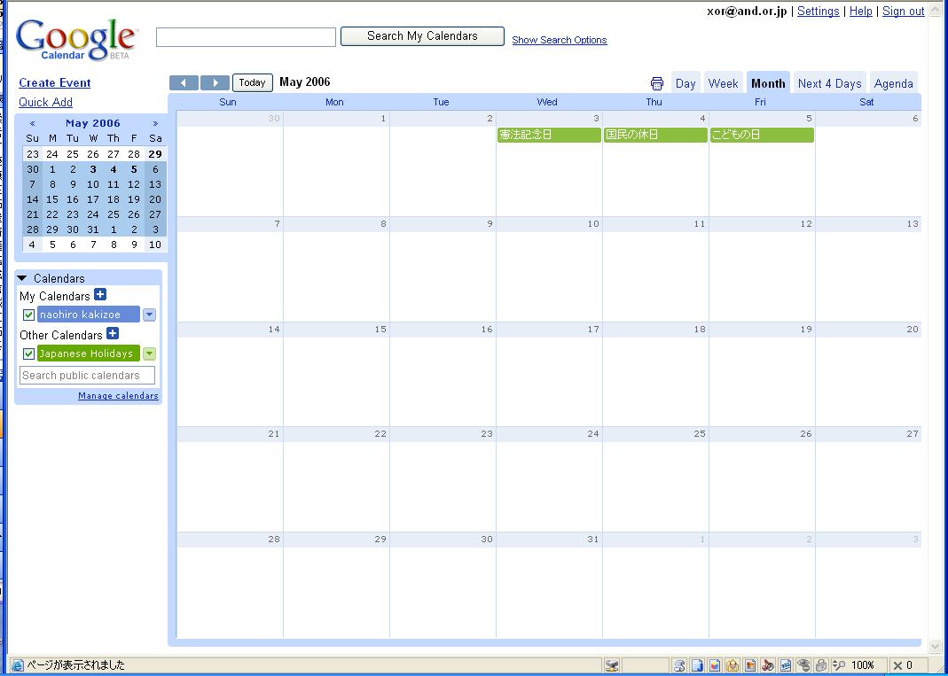Click the page scrollbar up arrow
The image size is (948, 676).
pos(935,11)
